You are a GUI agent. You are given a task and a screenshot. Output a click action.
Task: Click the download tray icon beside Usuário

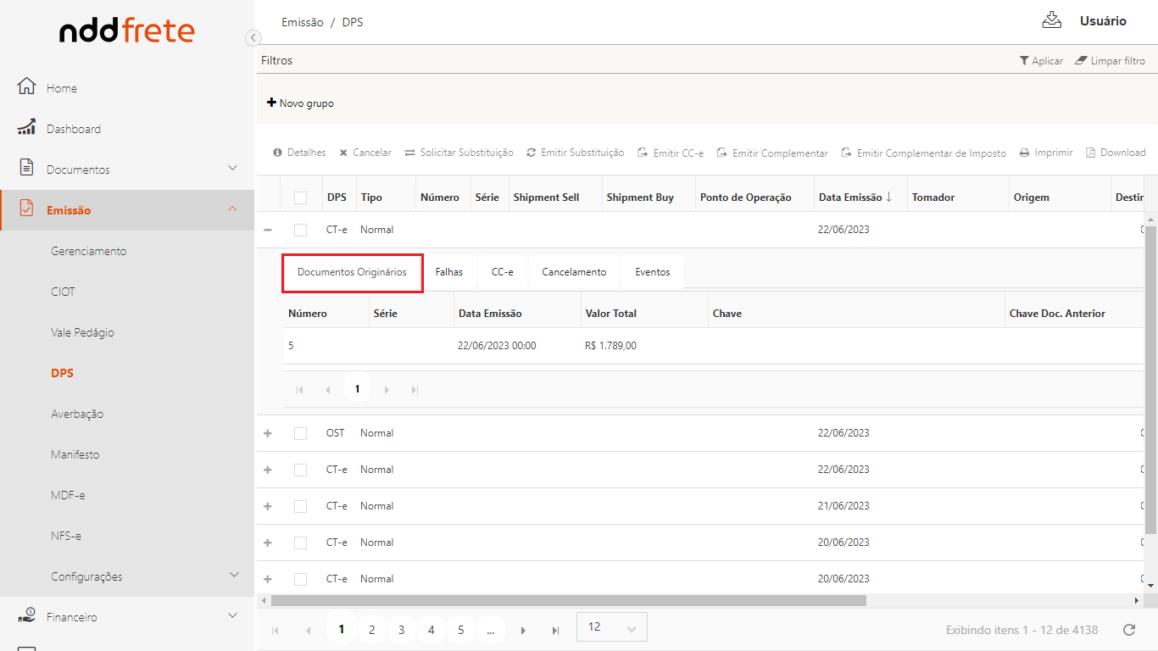click(1051, 20)
